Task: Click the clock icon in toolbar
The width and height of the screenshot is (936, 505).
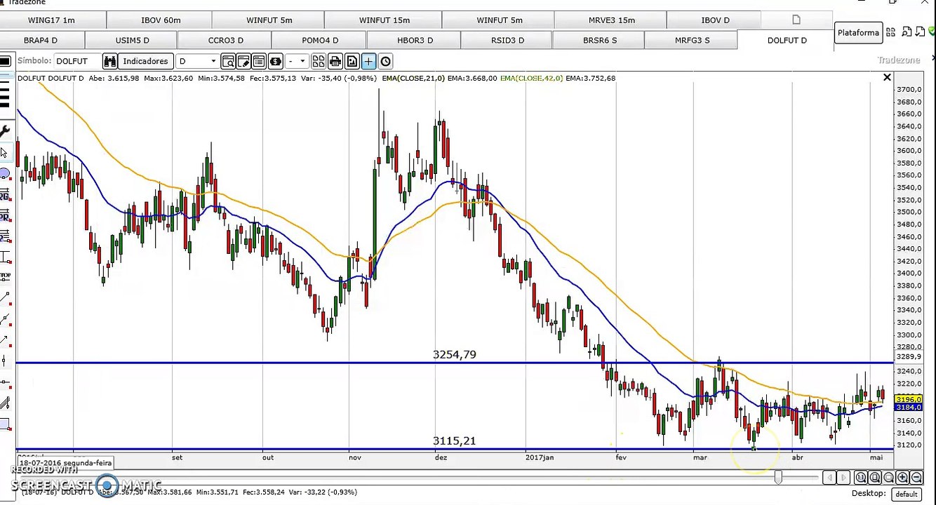Action: pyautogui.click(x=385, y=61)
